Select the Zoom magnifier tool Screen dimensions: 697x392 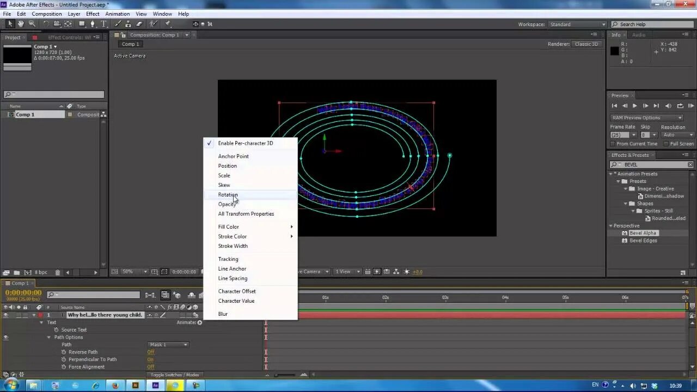point(32,24)
